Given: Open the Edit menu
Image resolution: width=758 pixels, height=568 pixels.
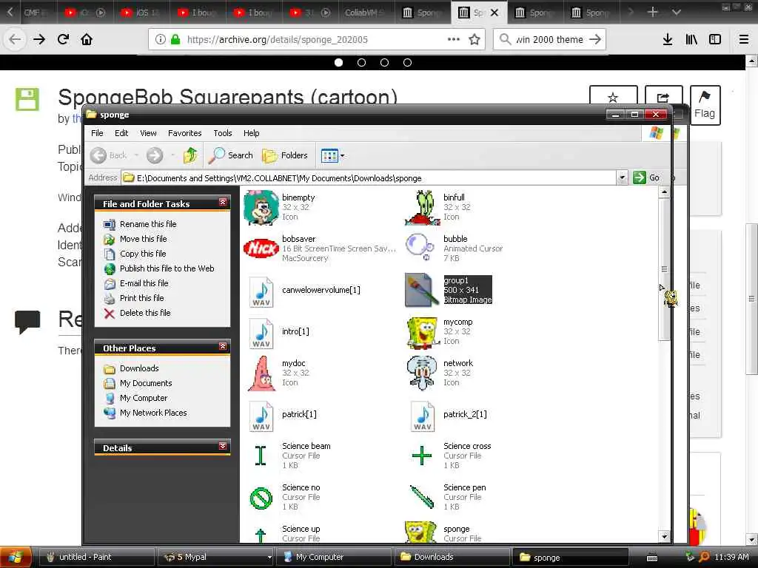Looking at the screenshot, I should [x=121, y=133].
